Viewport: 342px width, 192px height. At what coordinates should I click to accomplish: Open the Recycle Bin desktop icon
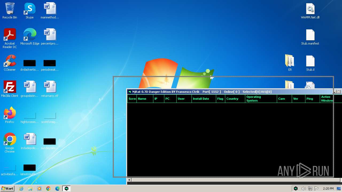click(10, 11)
